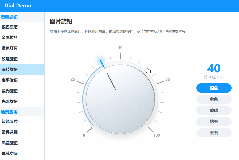Click the 0 scale label
Screen dimensions: 239x160
84,135
